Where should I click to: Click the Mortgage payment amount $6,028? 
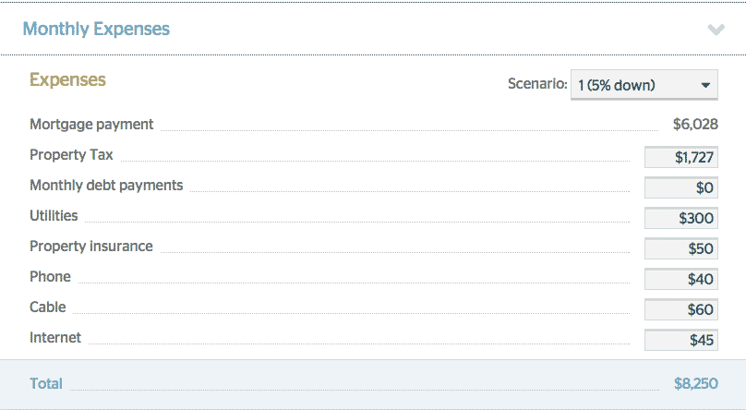pos(695,125)
